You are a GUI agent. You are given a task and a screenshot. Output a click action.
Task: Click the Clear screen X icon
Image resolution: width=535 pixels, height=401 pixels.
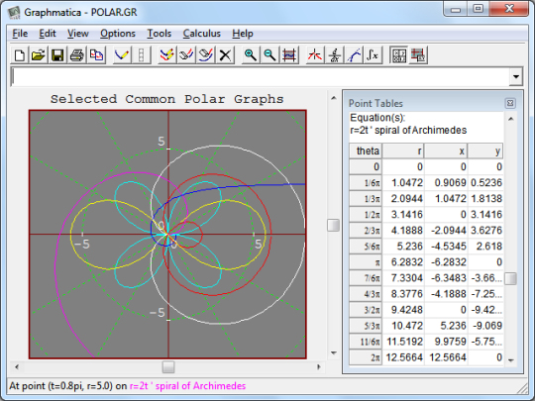coord(225,54)
